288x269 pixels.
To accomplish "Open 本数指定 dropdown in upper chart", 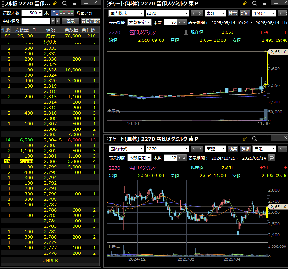I will coord(139,23).
